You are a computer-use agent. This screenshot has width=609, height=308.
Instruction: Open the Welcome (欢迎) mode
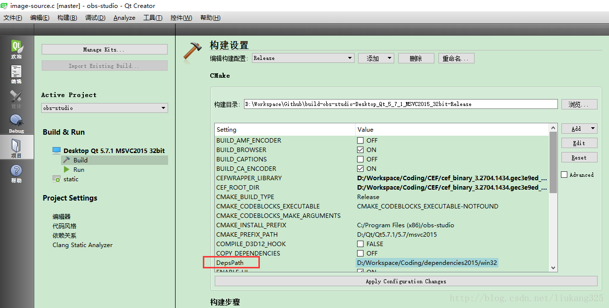[x=16, y=49]
